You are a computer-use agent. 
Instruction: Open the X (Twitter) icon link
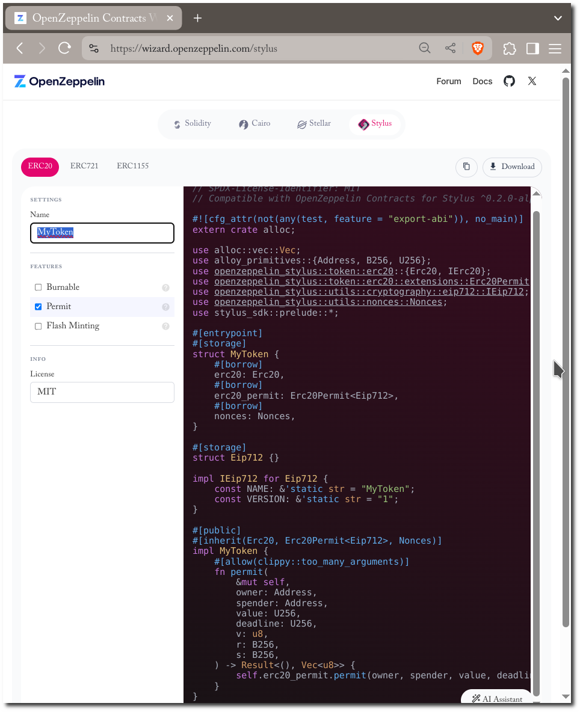[x=532, y=81]
